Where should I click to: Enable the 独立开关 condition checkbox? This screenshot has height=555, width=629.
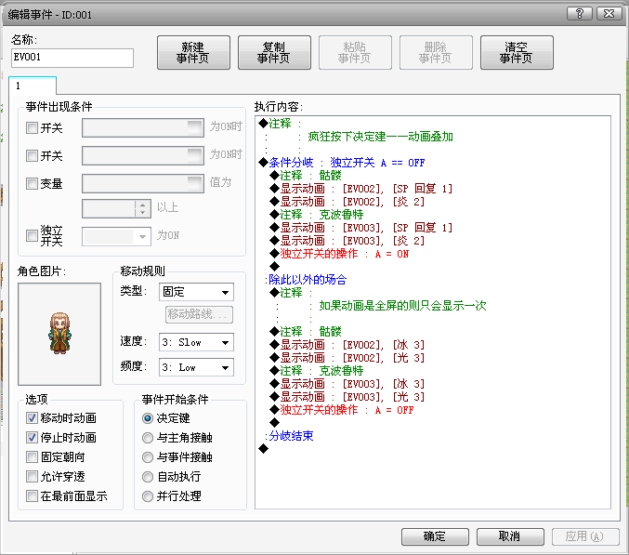[32, 235]
